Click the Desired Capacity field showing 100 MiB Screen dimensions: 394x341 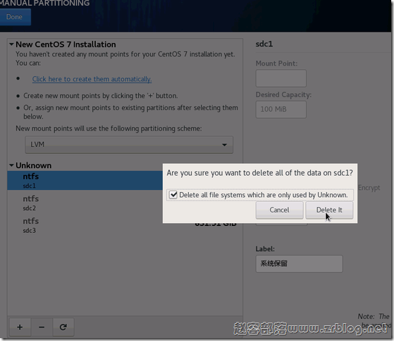coord(281,109)
